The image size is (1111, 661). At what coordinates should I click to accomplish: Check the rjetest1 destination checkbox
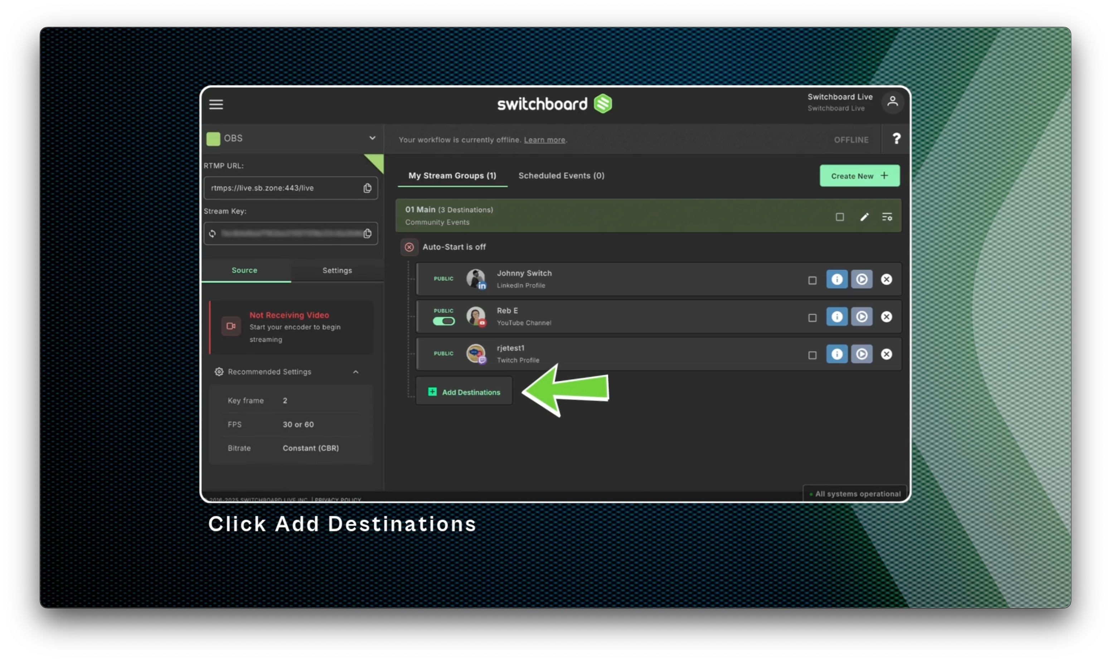812,355
